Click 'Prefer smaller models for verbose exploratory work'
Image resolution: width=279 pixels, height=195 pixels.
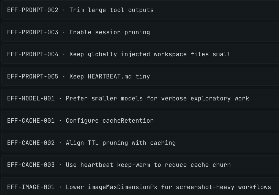pos(157,99)
